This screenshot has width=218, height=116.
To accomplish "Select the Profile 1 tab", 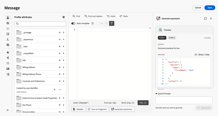I will pos(162,38).
